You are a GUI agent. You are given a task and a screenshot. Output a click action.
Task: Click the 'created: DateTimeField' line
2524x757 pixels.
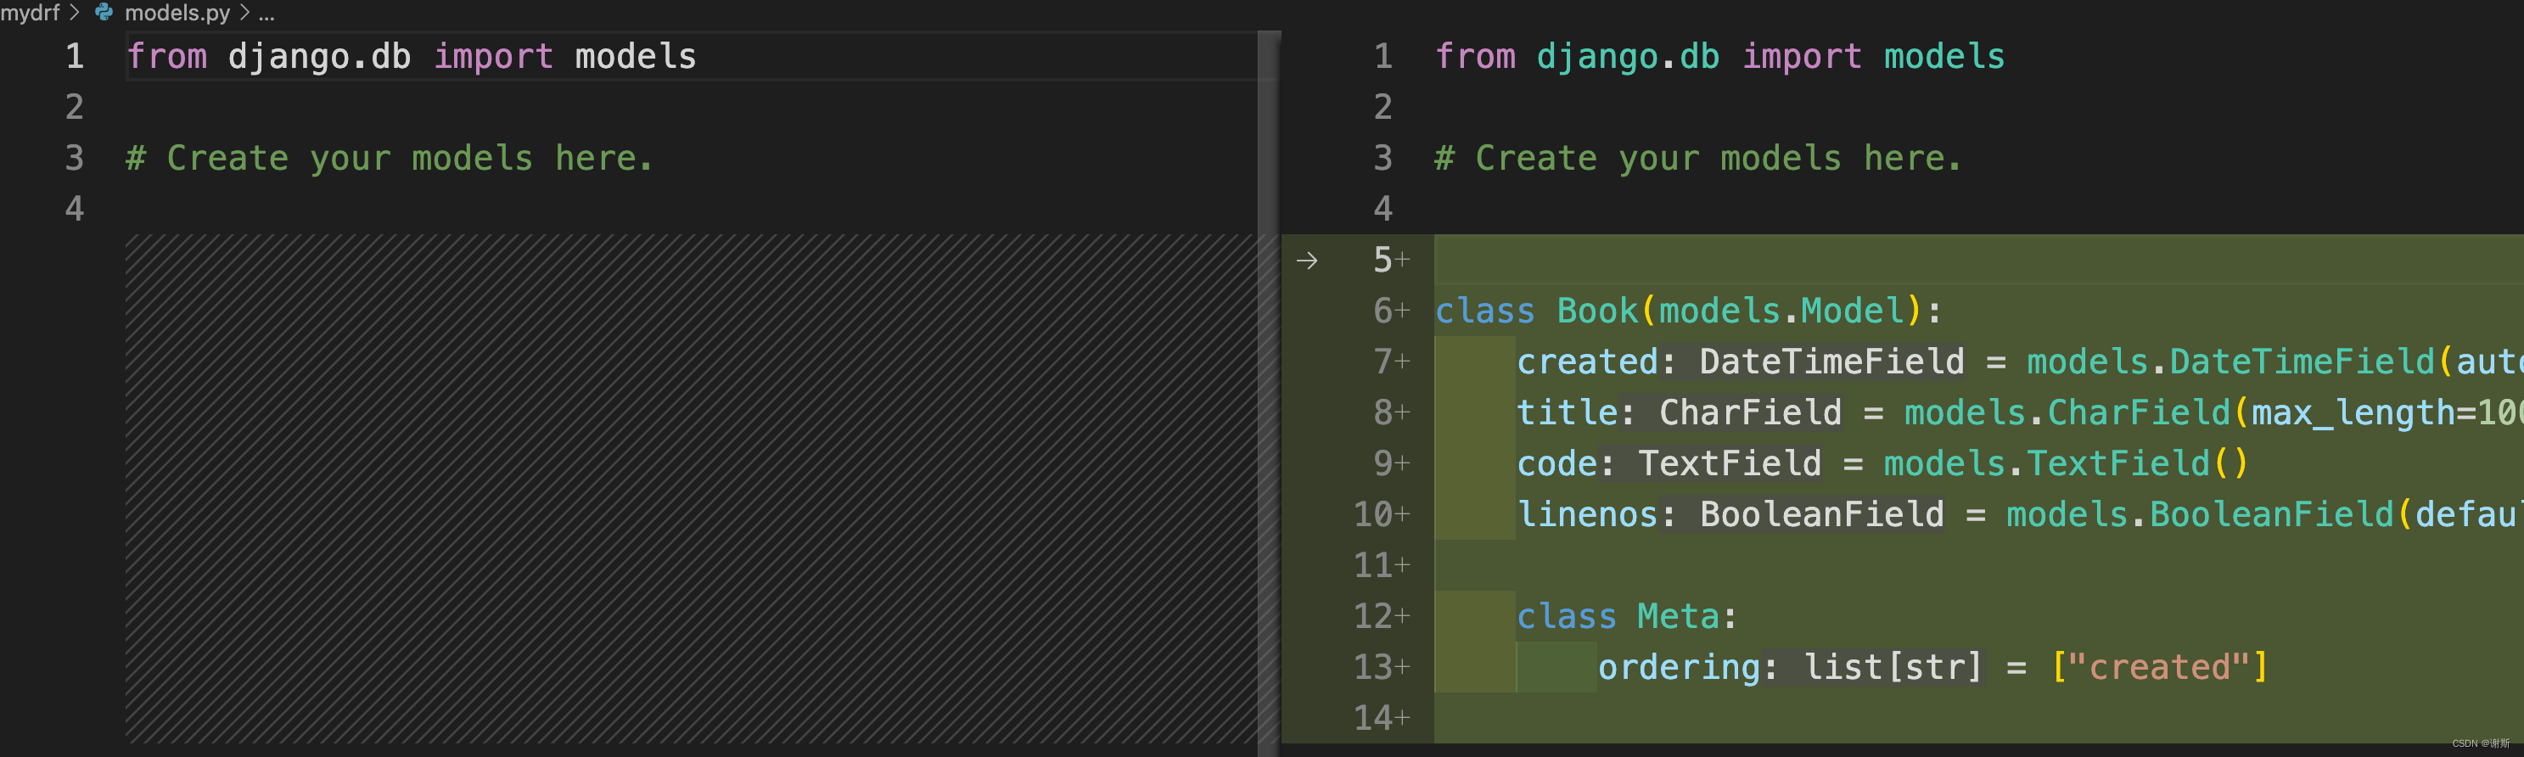pyautogui.click(x=2019, y=362)
